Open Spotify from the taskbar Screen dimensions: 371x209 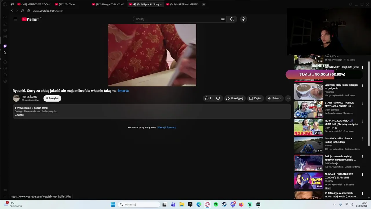pyautogui.click(x=216, y=204)
